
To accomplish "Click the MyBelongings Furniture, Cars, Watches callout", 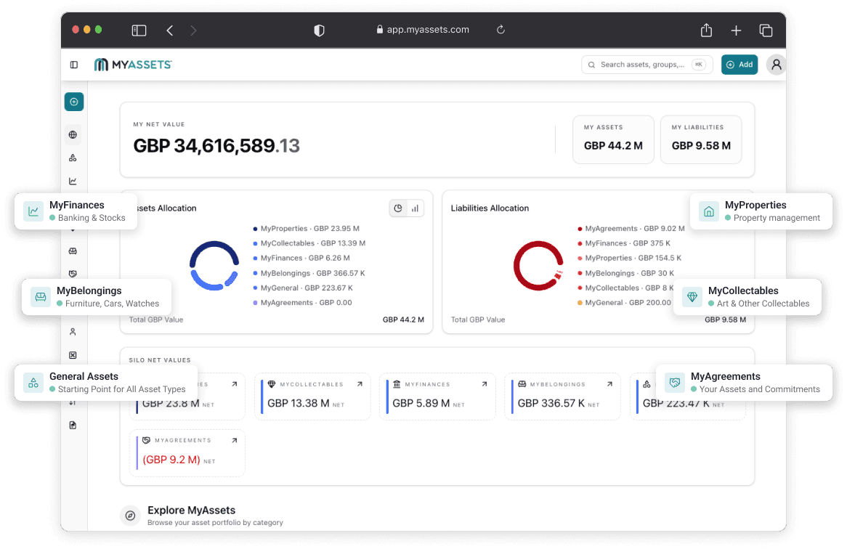I will tap(97, 297).
